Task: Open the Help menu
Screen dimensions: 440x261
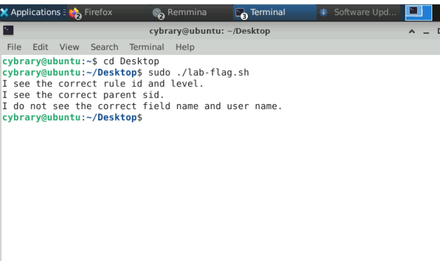Action: coord(185,47)
